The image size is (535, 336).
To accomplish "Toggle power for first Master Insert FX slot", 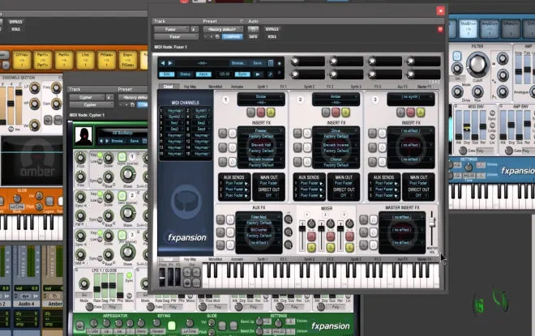I will 373,219.
